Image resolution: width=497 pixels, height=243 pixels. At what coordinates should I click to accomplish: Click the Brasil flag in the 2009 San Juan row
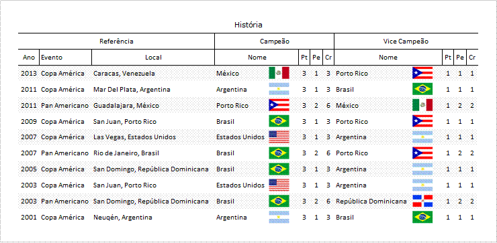click(279, 121)
